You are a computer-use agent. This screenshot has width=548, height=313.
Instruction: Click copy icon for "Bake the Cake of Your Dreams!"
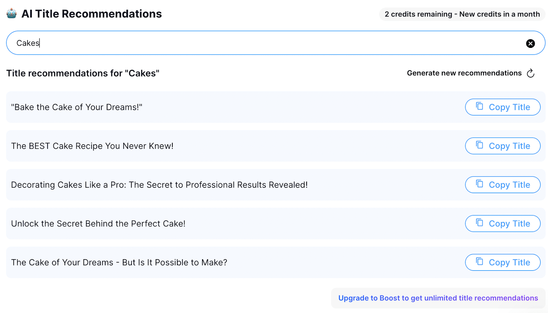[480, 106]
